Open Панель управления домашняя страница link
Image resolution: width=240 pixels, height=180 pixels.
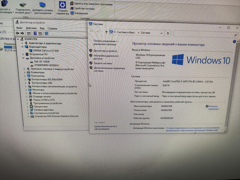pyautogui.click(x=106, y=43)
